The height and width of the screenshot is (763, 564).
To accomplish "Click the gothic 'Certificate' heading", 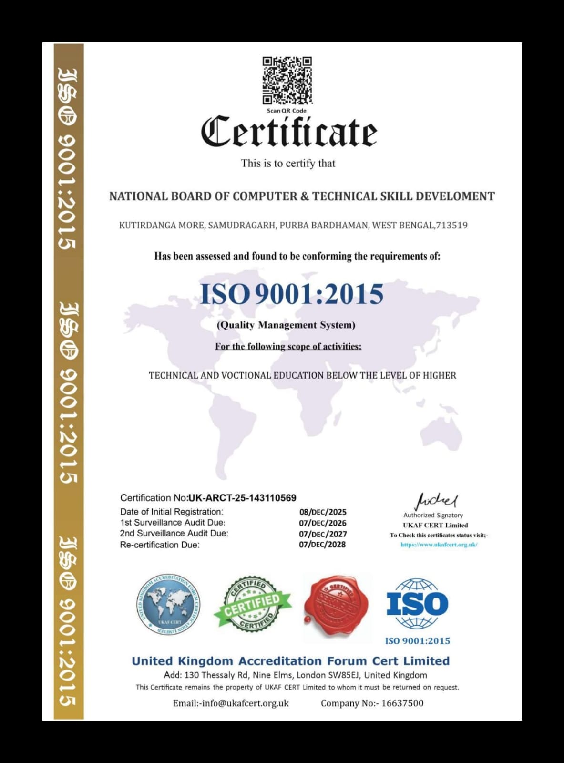I will (x=288, y=132).
